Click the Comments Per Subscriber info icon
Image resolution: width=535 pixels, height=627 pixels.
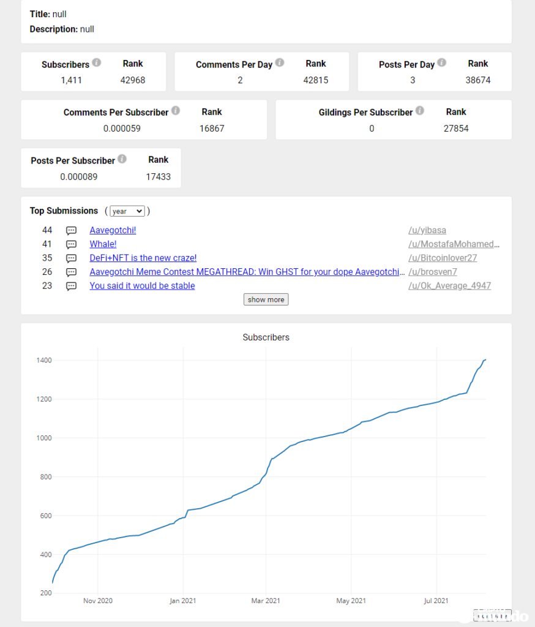point(176,111)
